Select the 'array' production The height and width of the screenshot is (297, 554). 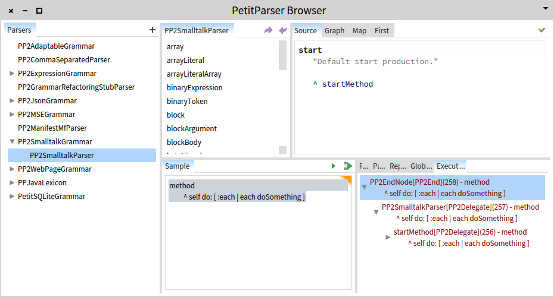175,47
